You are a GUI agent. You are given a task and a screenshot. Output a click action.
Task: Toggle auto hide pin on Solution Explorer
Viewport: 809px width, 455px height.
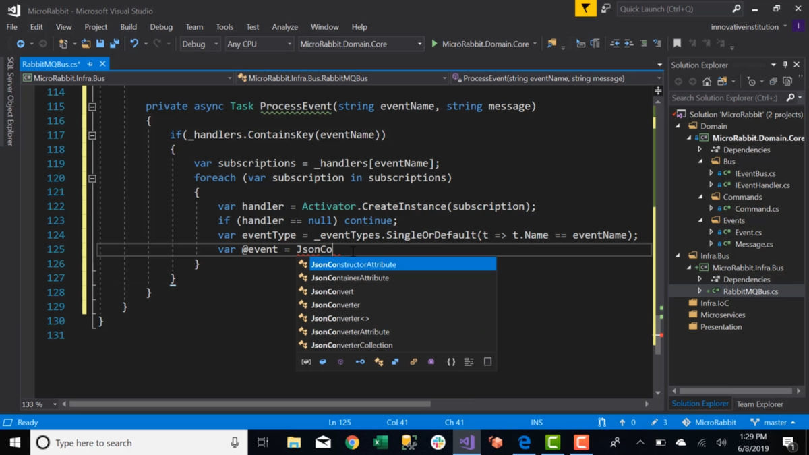785,65
